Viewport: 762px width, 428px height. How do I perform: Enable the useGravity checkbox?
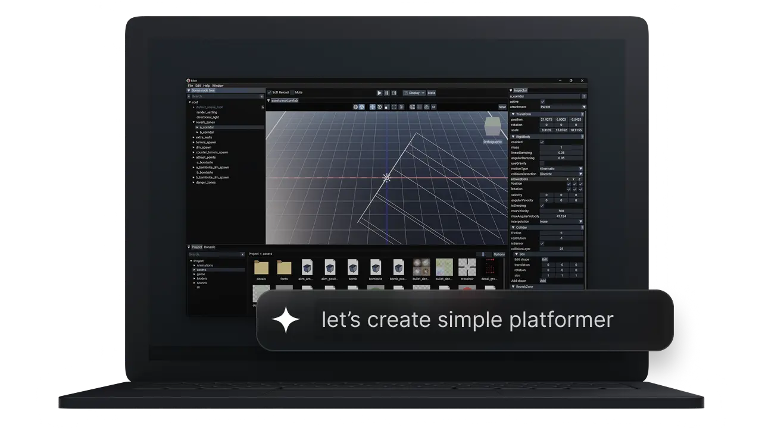pos(542,163)
